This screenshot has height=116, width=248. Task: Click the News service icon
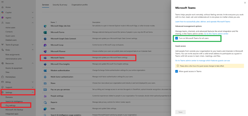45,83
